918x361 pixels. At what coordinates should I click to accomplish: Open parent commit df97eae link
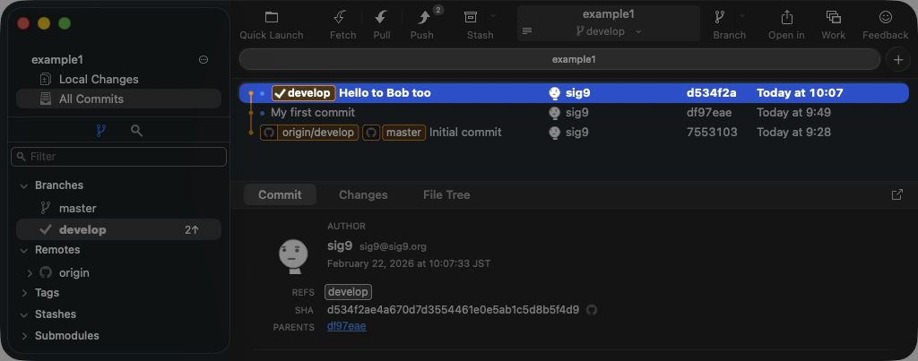(x=346, y=326)
